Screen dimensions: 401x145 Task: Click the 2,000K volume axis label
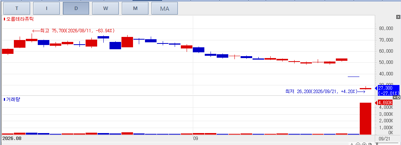click(x=386, y=121)
